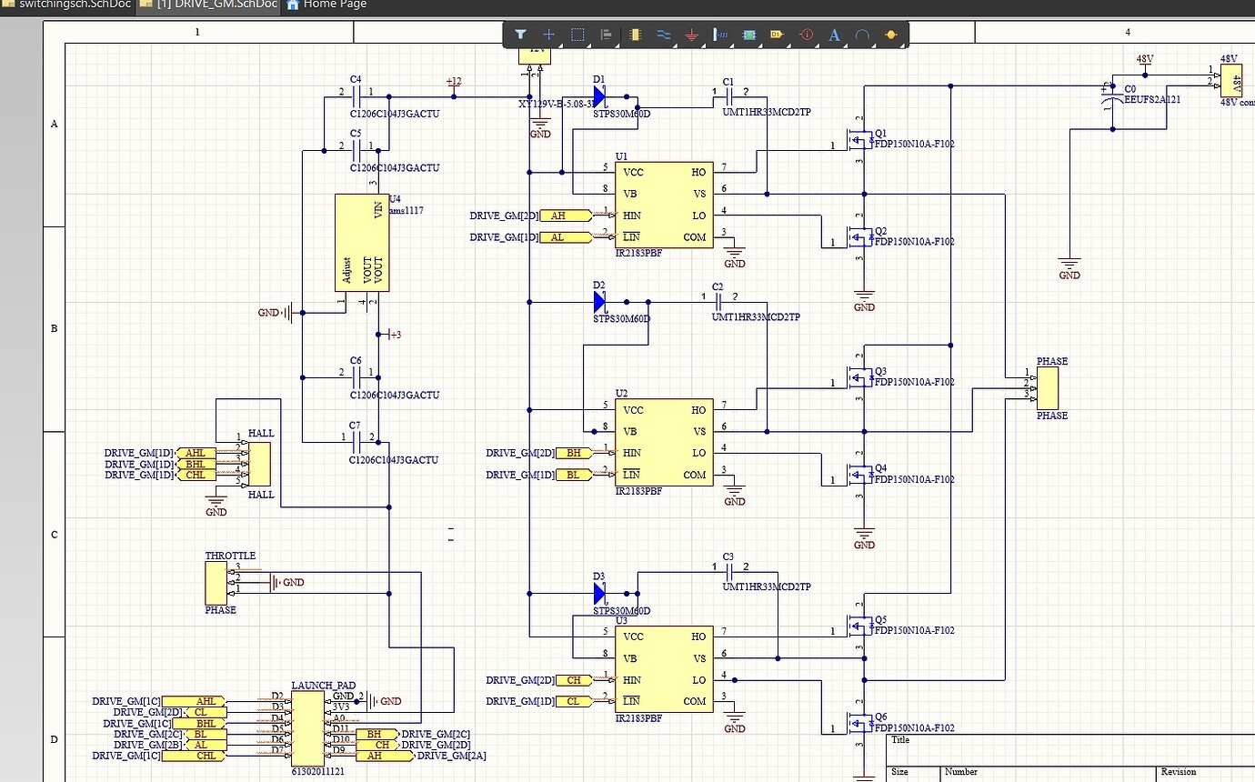The width and height of the screenshot is (1255, 782).
Task: Select the Place Part tool
Action: [x=634, y=35]
